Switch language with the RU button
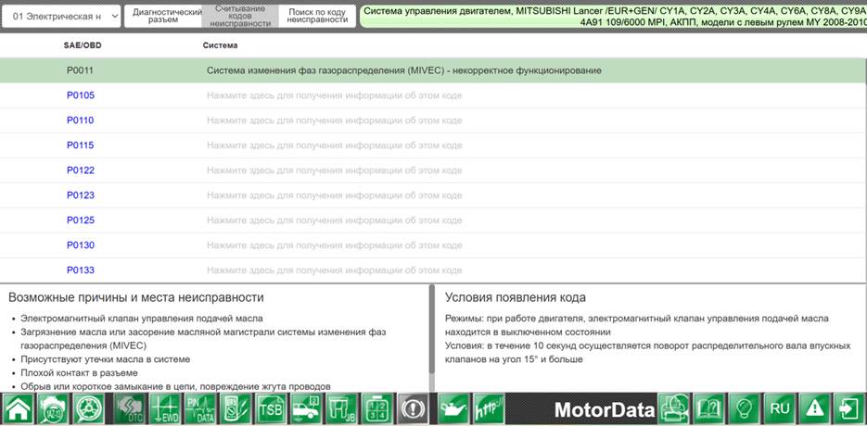The height and width of the screenshot is (426, 867). click(779, 409)
